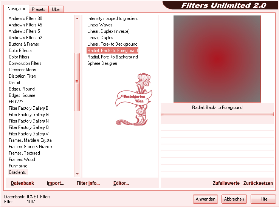
Task: Choose Edges, Square category
Action: [x=22, y=95]
